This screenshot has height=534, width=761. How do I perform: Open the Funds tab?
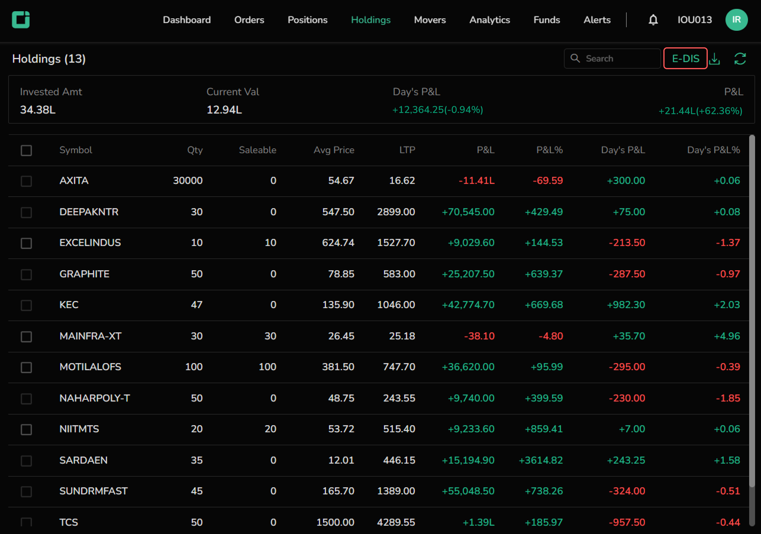546,20
